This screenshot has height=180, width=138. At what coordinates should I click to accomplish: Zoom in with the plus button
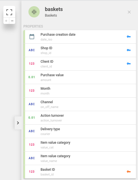6,21
